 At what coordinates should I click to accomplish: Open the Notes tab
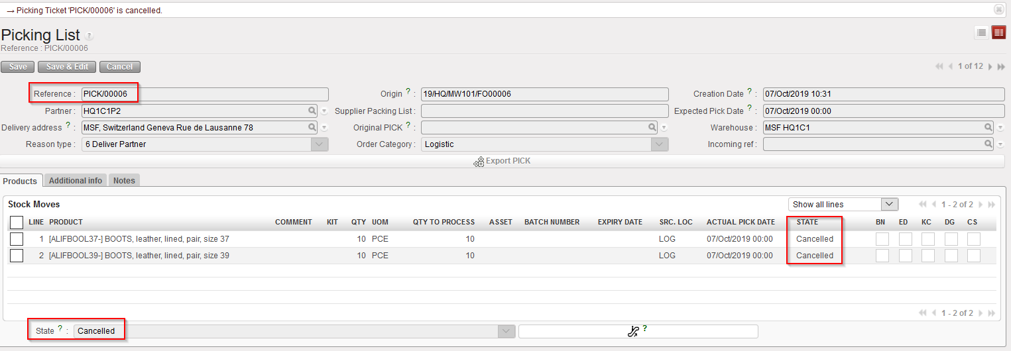click(124, 181)
